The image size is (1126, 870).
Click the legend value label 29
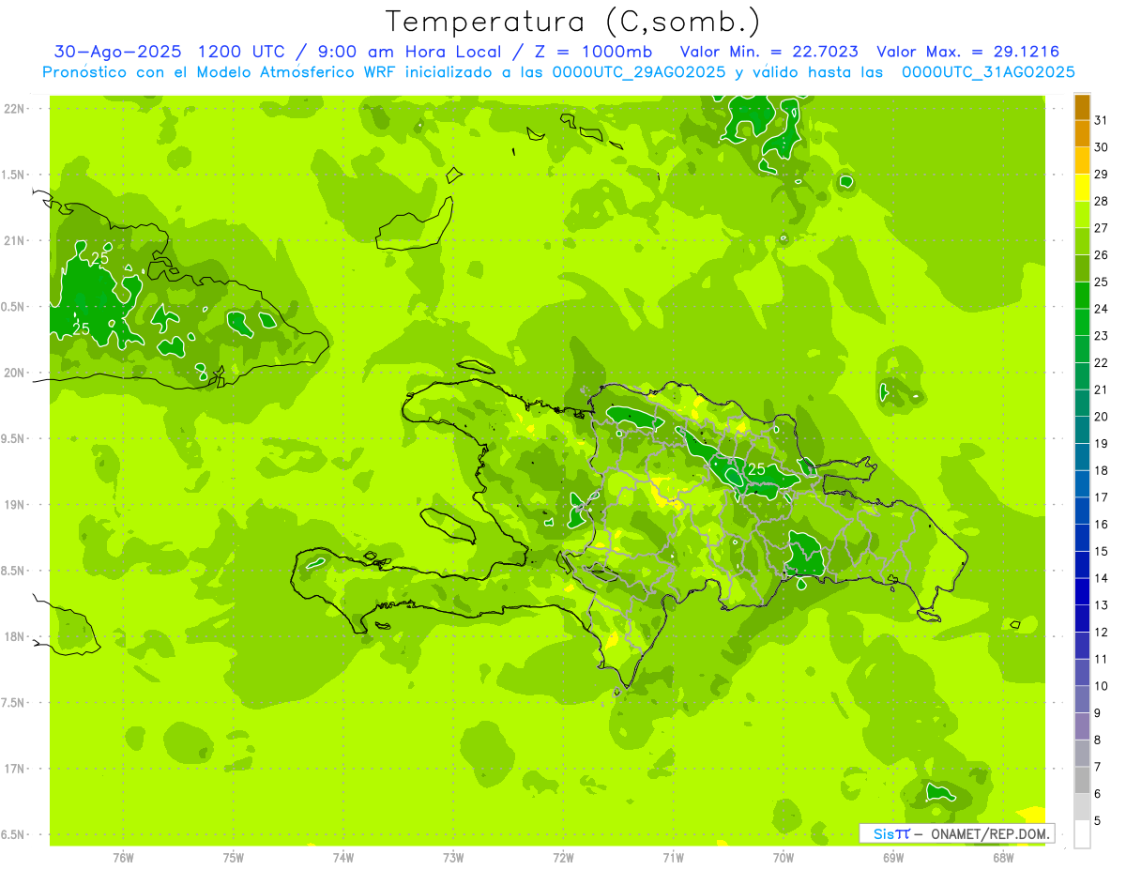[x=1101, y=174]
